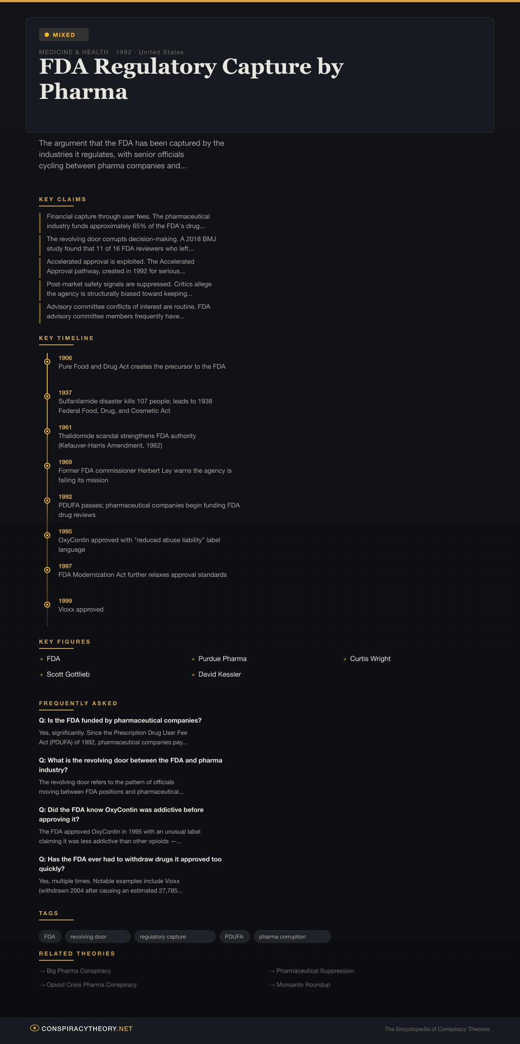This screenshot has width=520, height=1044.
Task: Open the FDA tag
Action: 50,936
